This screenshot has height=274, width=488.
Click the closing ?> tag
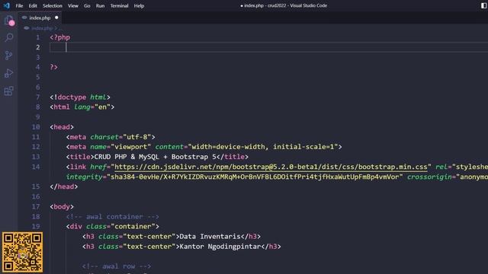point(54,67)
